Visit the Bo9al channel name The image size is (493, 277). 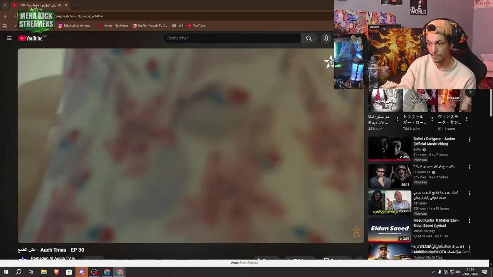click(x=418, y=150)
